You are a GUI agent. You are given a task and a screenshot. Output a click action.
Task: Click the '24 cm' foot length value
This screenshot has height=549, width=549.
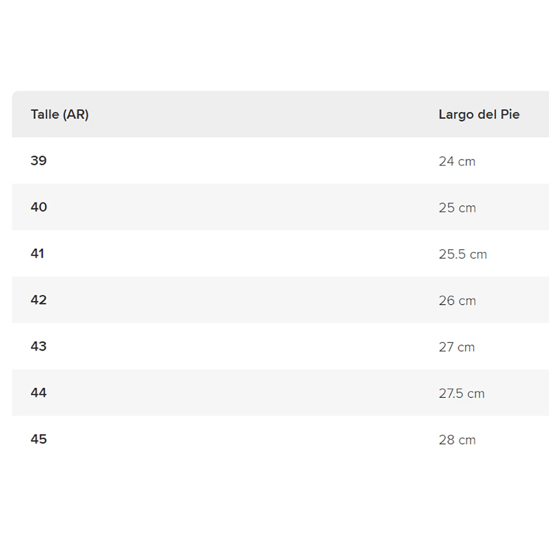coord(457,161)
